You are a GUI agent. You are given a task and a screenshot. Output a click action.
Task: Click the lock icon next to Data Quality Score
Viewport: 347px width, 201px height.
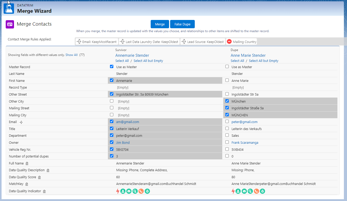[x=39, y=177]
